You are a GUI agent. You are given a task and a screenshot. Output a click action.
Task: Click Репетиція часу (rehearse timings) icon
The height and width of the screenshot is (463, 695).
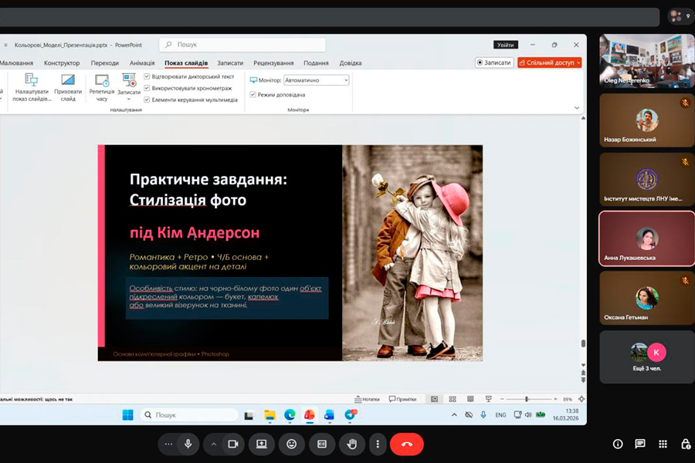tap(102, 80)
